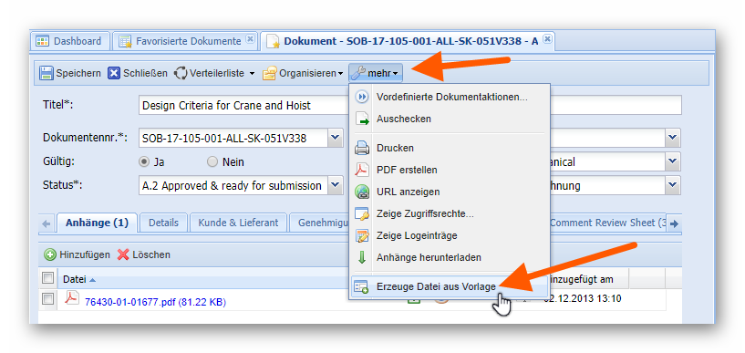Click Erzeuge Datei aus Vorlage
This screenshot has width=745, height=353.
pyautogui.click(x=450, y=287)
